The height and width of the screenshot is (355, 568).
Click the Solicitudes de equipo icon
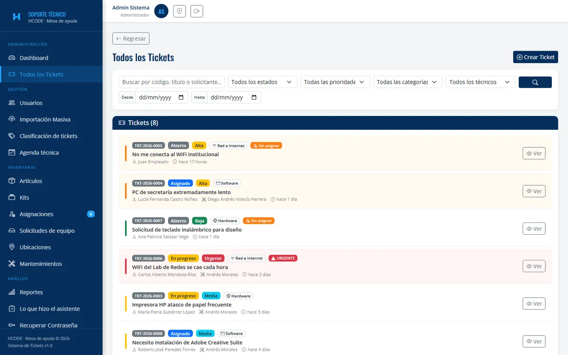click(x=12, y=231)
